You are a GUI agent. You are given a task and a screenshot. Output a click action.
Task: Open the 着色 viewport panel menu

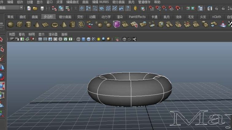tap(21, 35)
